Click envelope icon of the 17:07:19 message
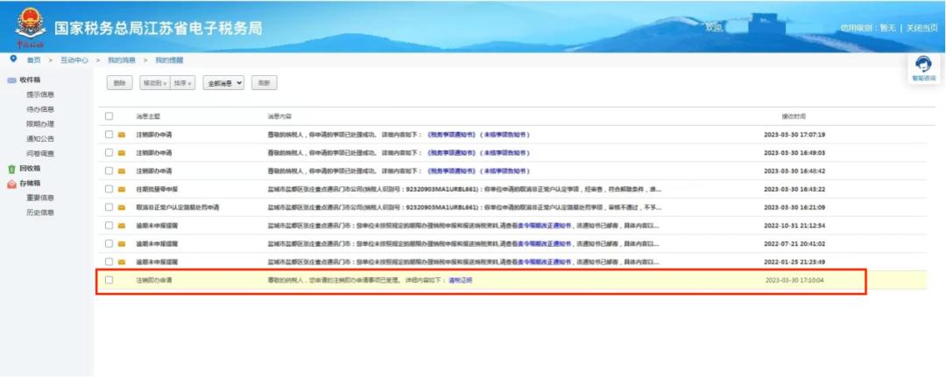 click(x=121, y=135)
